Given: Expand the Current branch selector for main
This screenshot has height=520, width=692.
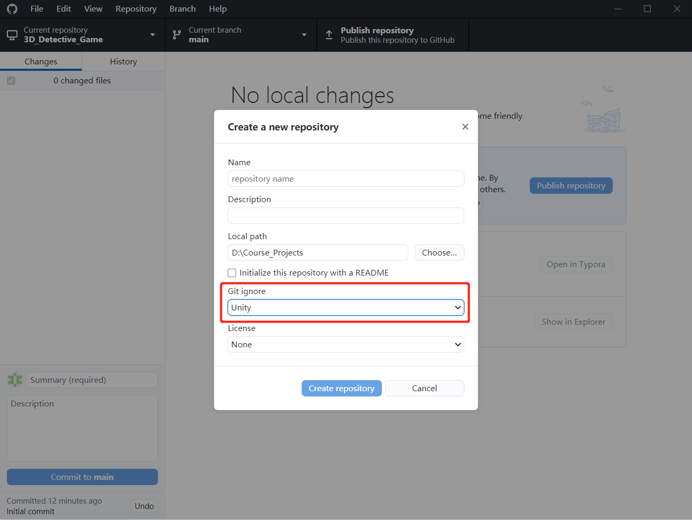Looking at the screenshot, I should tap(304, 35).
